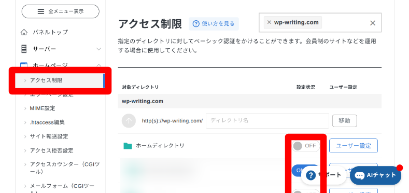Go to パネルトップ home icon
Screen dimensions: 409x193
click(24, 32)
